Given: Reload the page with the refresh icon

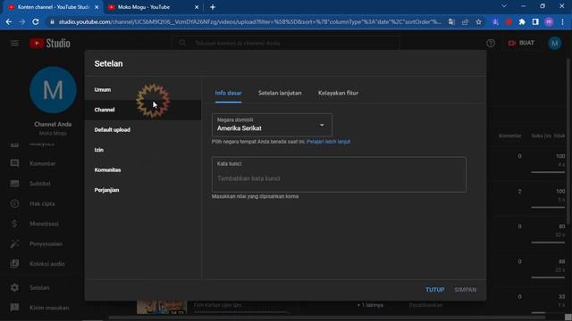Looking at the screenshot, I should click(36, 21).
